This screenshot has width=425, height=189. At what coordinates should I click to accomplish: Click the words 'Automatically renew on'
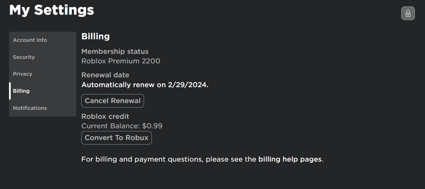pos(124,85)
